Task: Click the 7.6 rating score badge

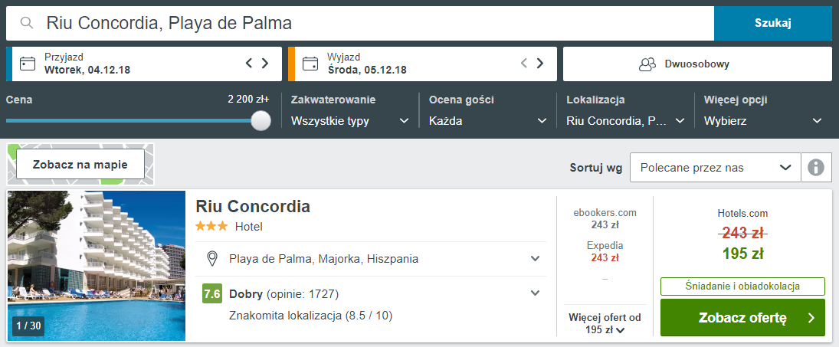Action: pos(212,293)
